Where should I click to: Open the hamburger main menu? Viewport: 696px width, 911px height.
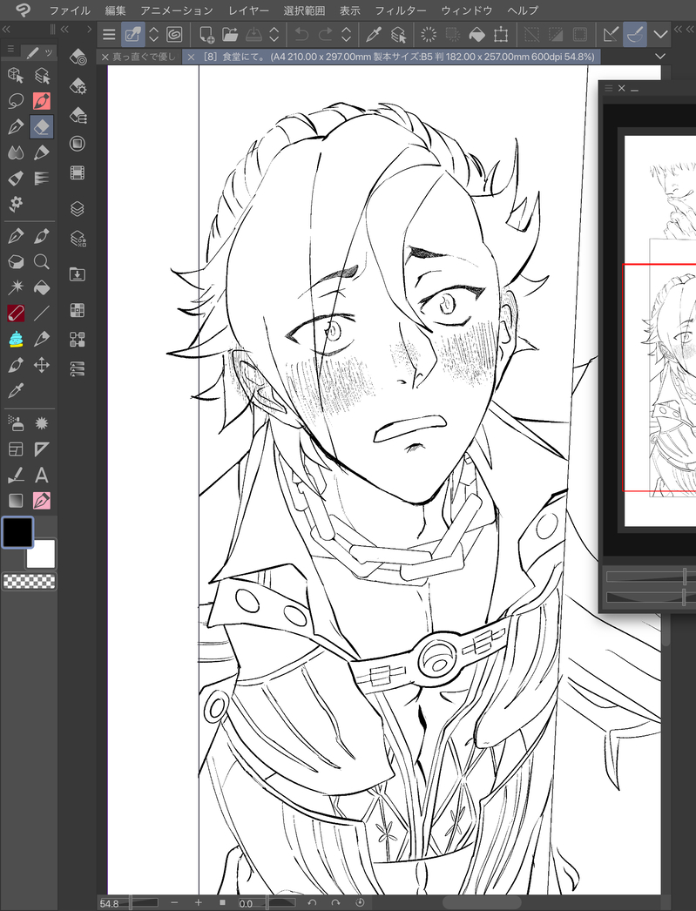tap(109, 34)
